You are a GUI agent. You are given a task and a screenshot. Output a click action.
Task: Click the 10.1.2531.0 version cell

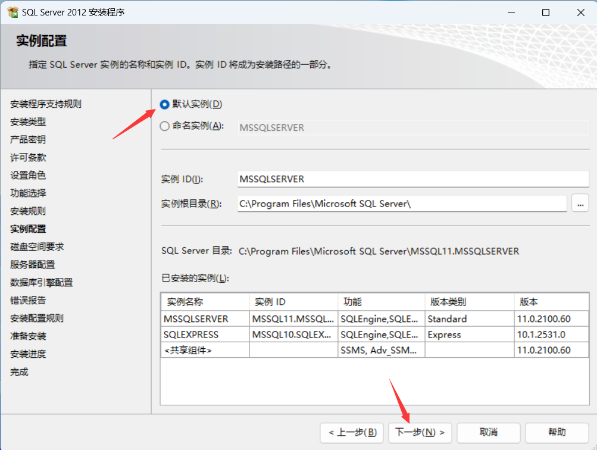(551, 335)
